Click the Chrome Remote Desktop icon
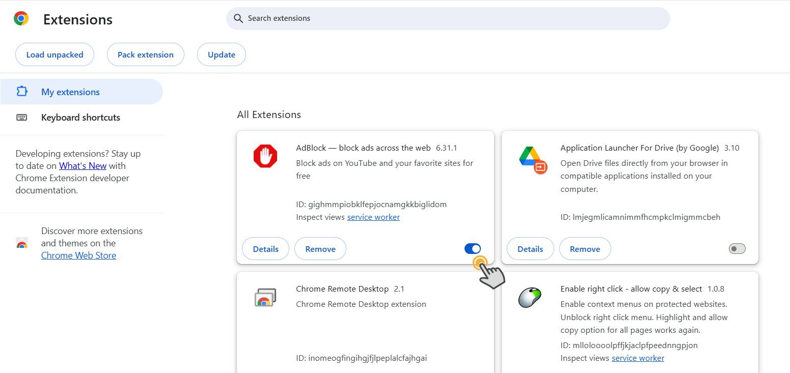Screen dimensions: 790x373 (265, 298)
